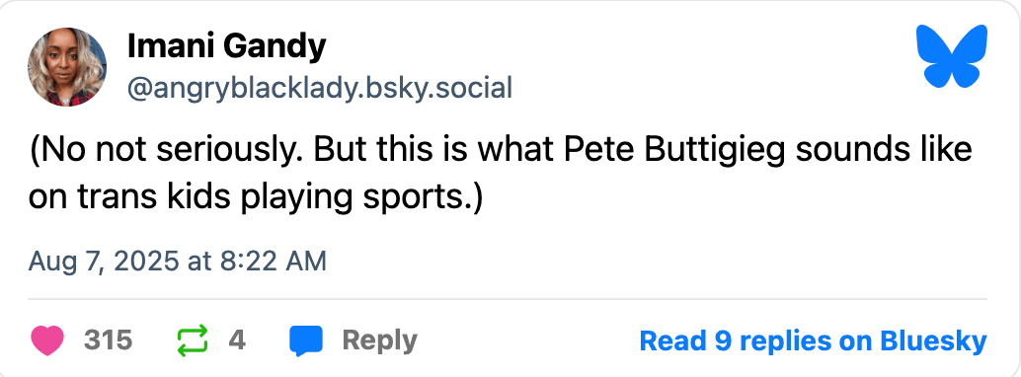Click the horizontal divider above like count
Image resolution: width=1021 pixels, height=377 pixels.
pyautogui.click(x=508, y=299)
